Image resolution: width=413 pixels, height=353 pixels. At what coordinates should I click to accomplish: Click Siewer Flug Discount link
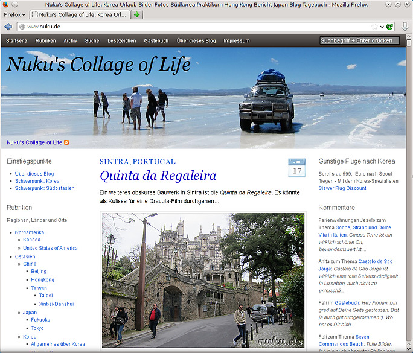(x=342, y=188)
